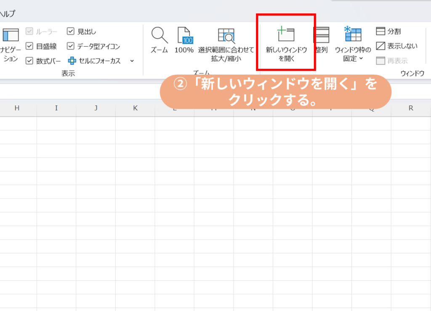Toggle the 数式バー formula bar checkbox
The height and width of the screenshot is (311, 431).
point(29,61)
